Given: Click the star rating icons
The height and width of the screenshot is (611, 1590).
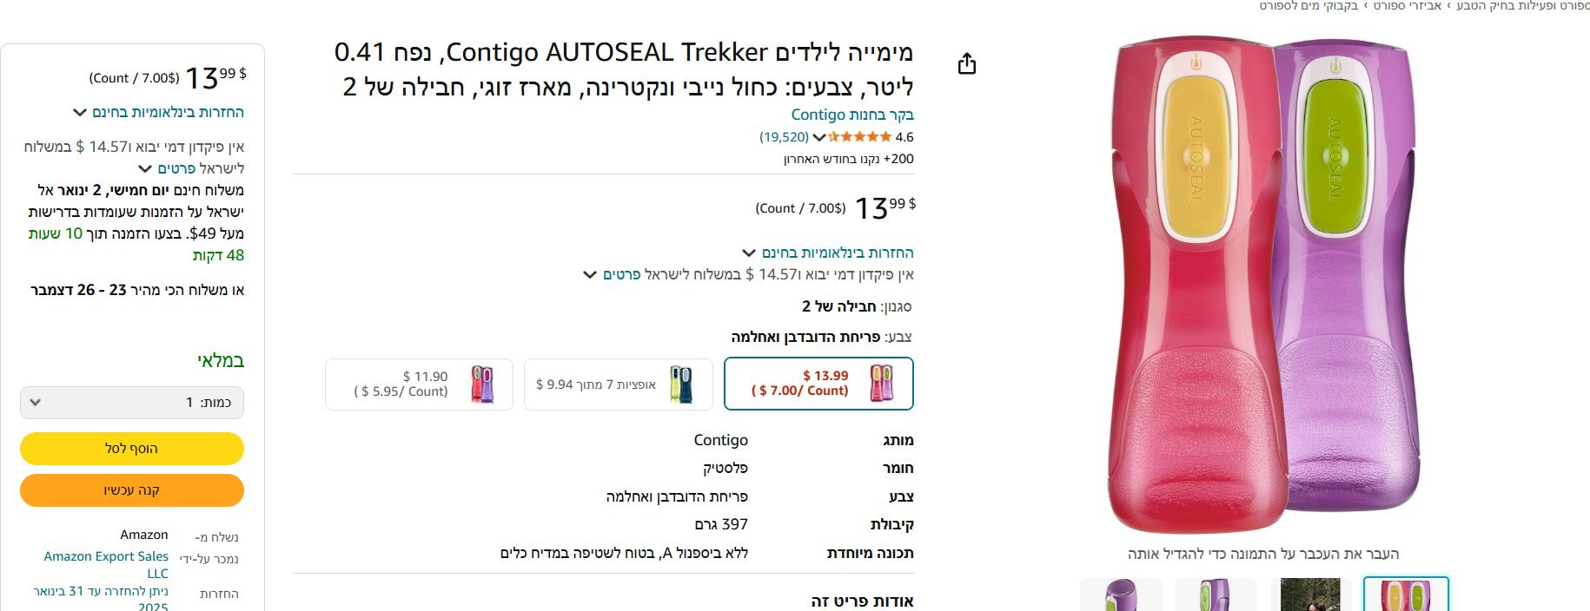Looking at the screenshot, I should pyautogui.click(x=859, y=137).
